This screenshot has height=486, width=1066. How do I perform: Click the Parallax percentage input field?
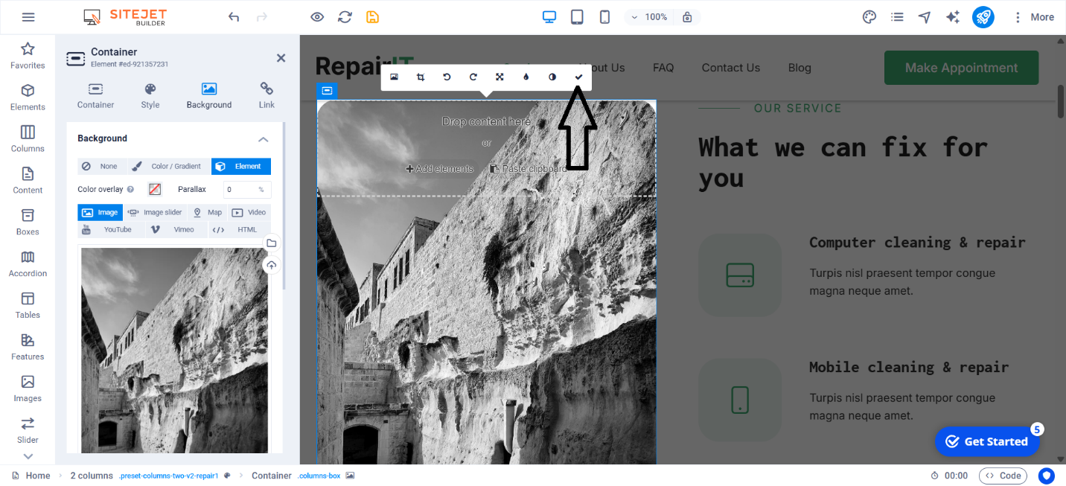tap(240, 190)
